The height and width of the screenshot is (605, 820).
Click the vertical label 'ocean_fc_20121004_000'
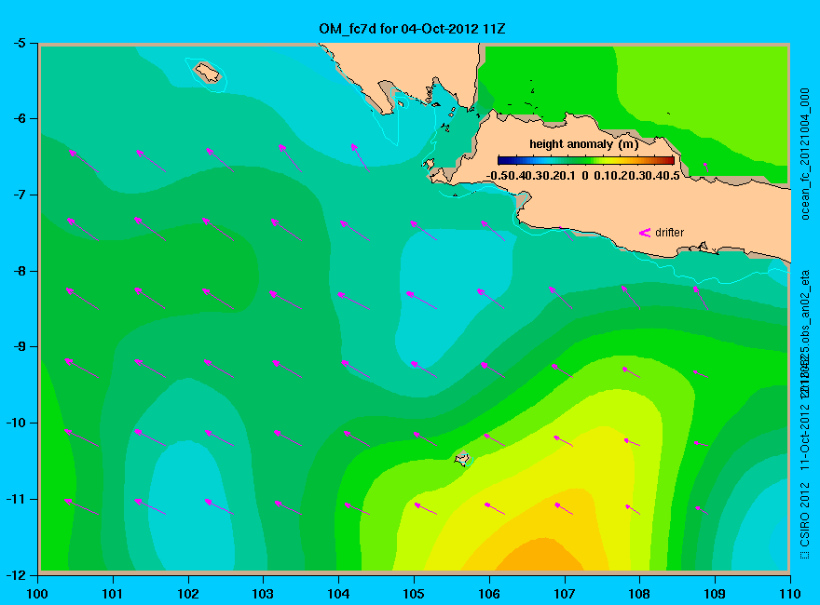(805, 155)
